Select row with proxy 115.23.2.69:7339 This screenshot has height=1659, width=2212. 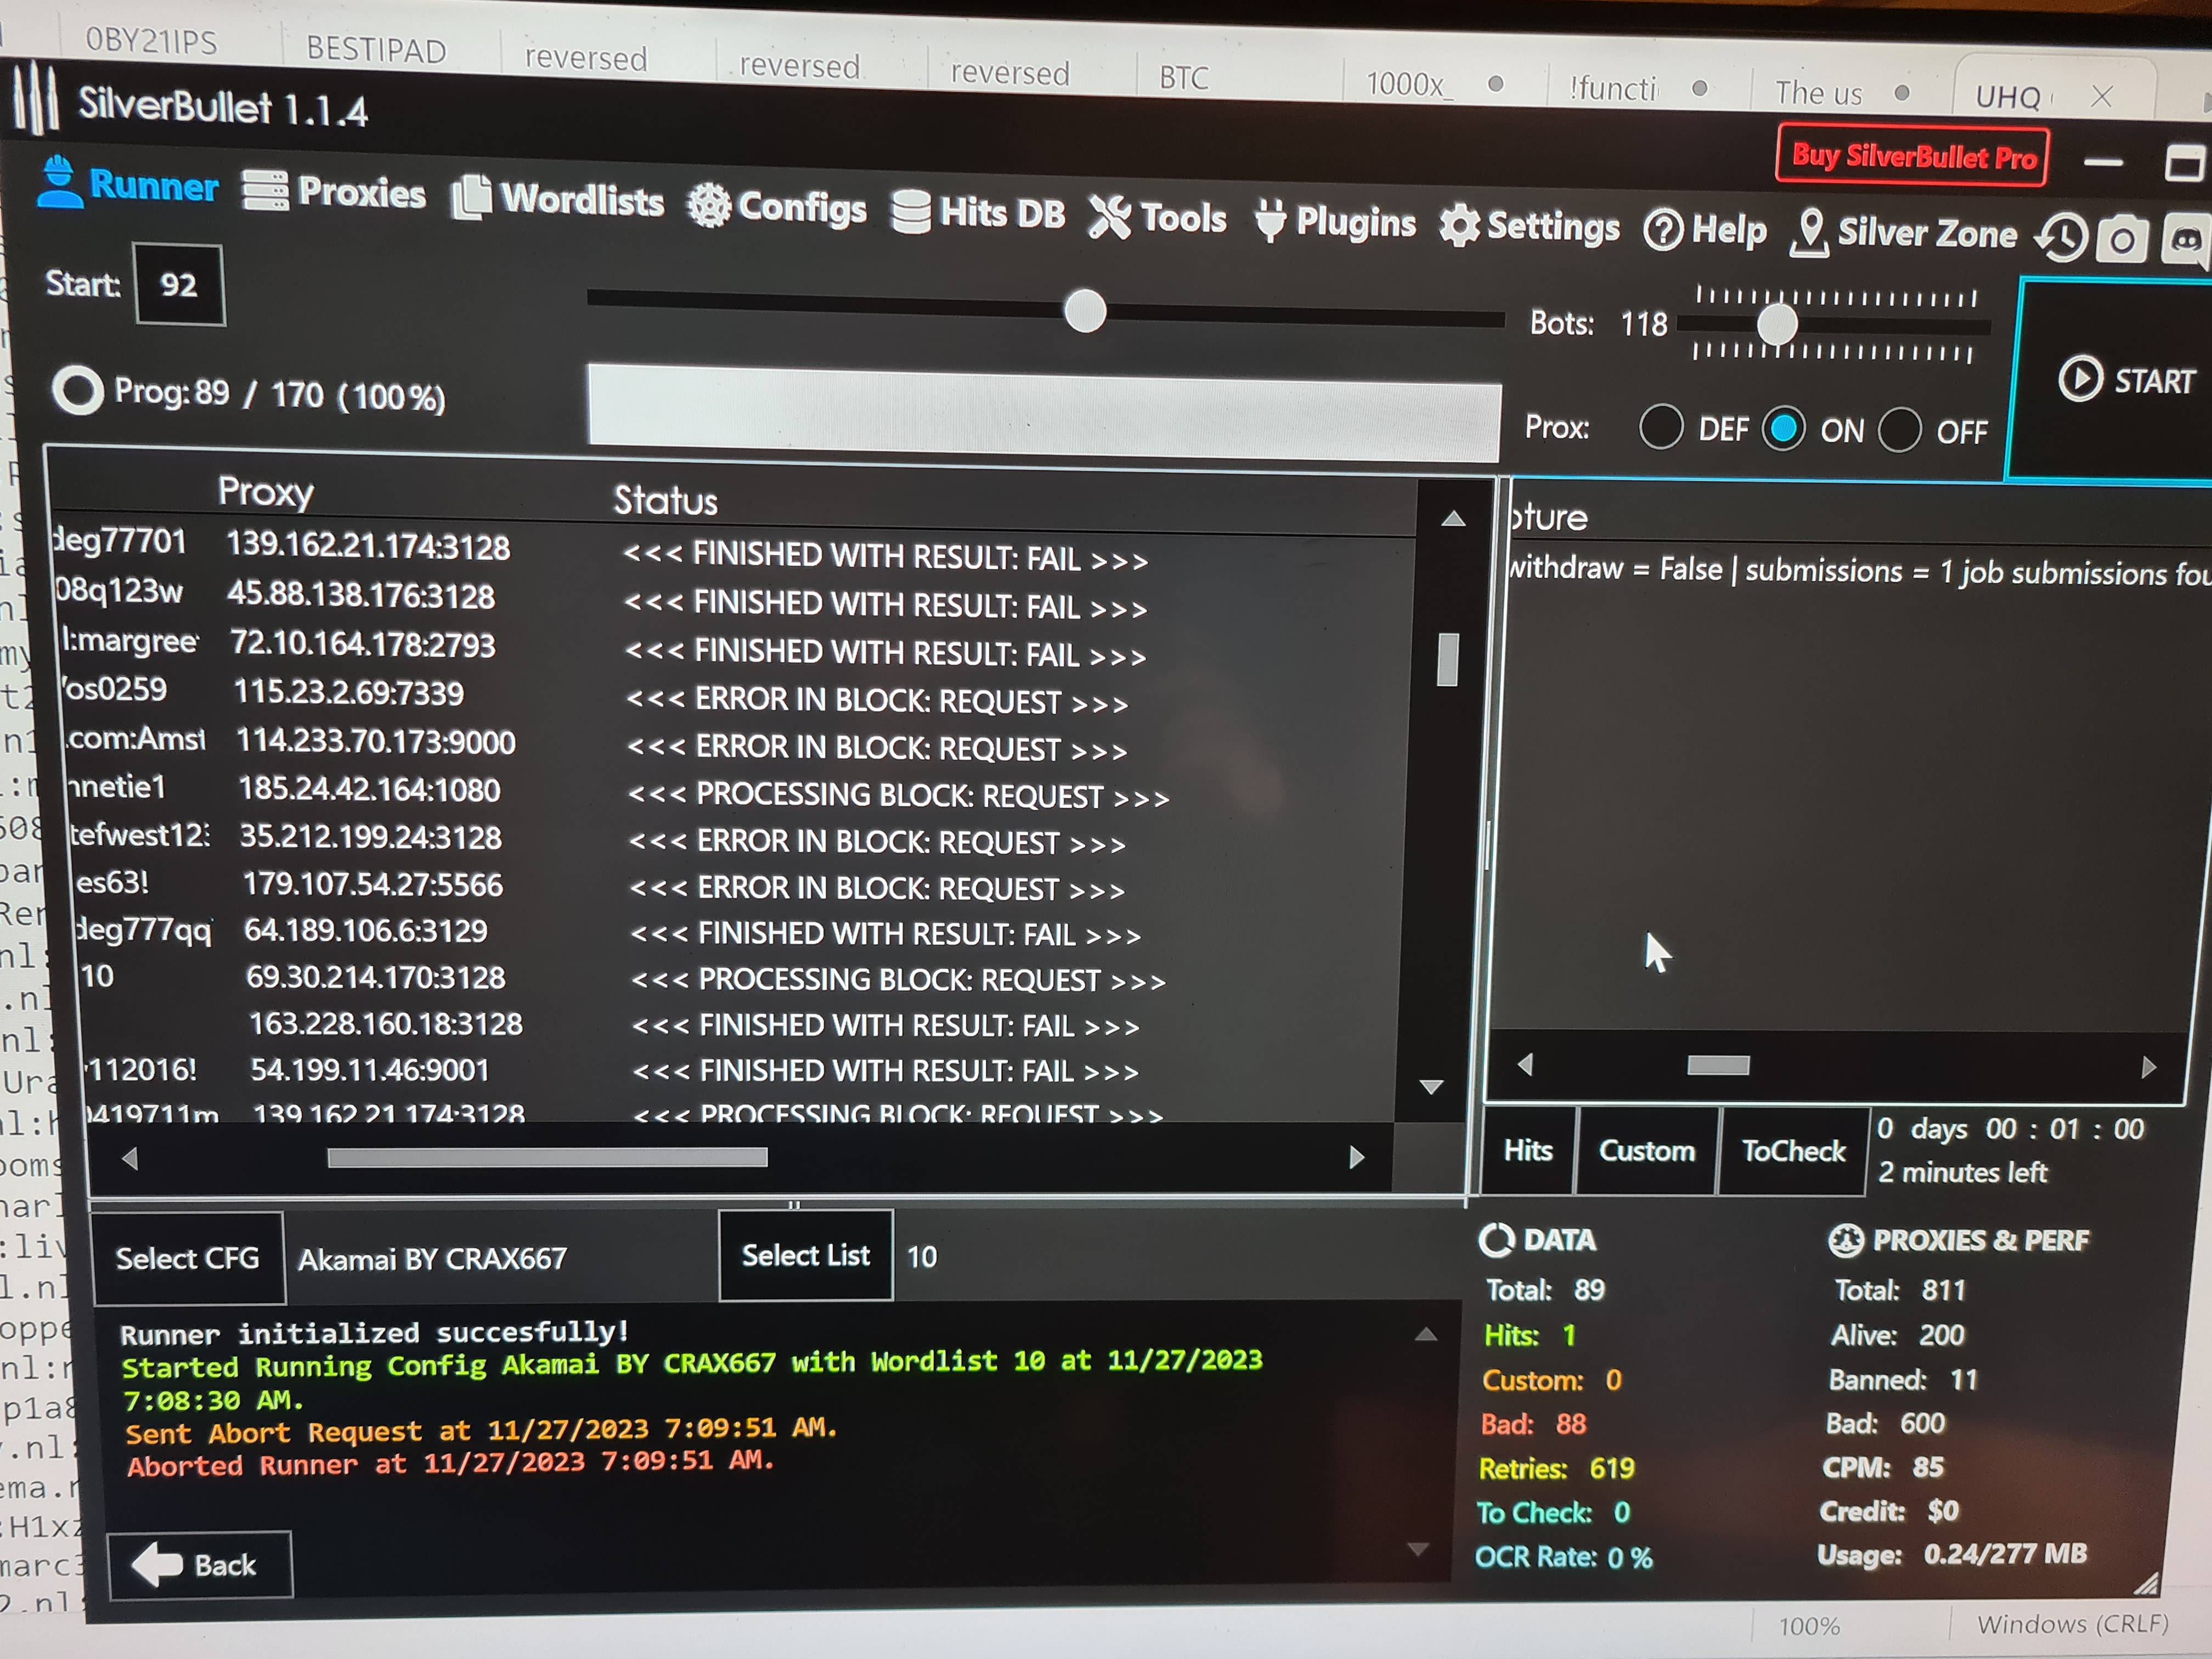[x=734, y=696]
